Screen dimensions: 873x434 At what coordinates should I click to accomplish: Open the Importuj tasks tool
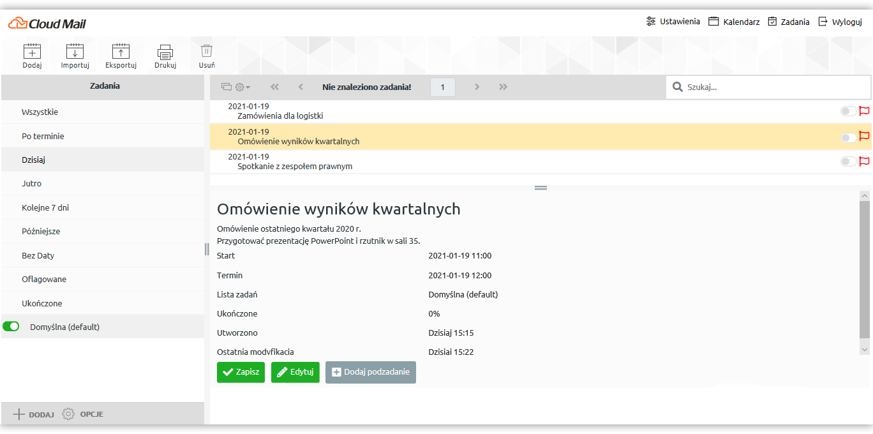pyautogui.click(x=75, y=52)
